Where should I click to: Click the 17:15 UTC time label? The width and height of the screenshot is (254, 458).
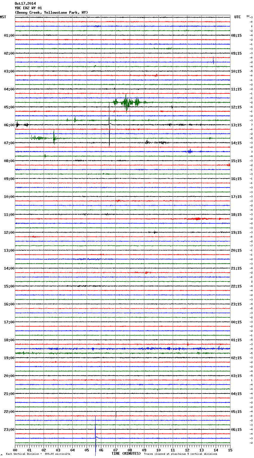coord(236,197)
